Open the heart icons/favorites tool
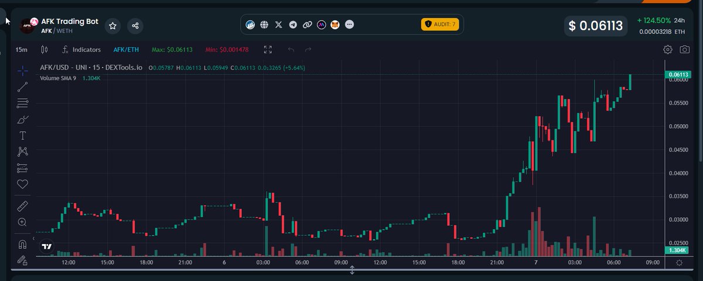The image size is (703, 281). click(23, 184)
